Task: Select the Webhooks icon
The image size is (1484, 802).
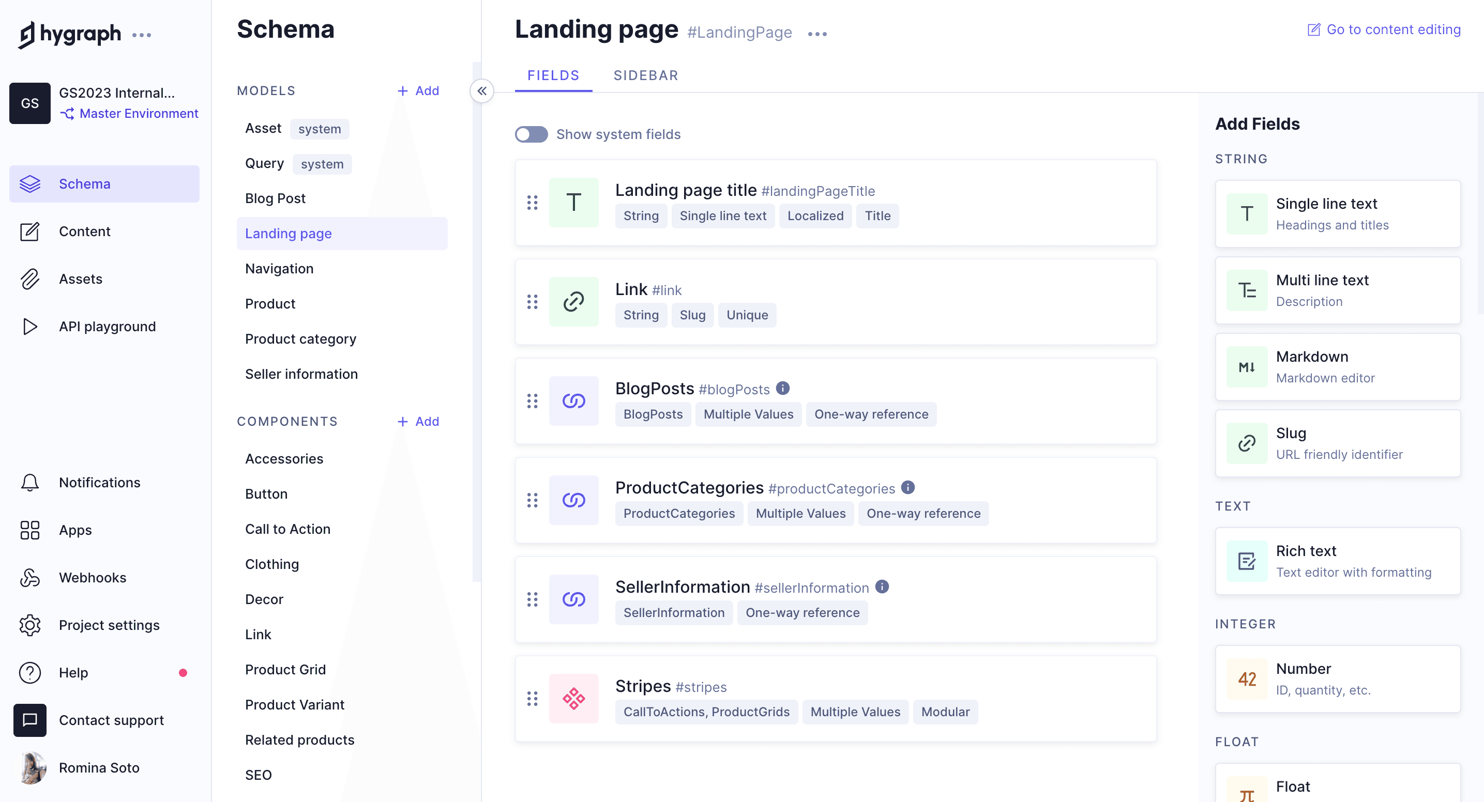Action: click(29, 577)
